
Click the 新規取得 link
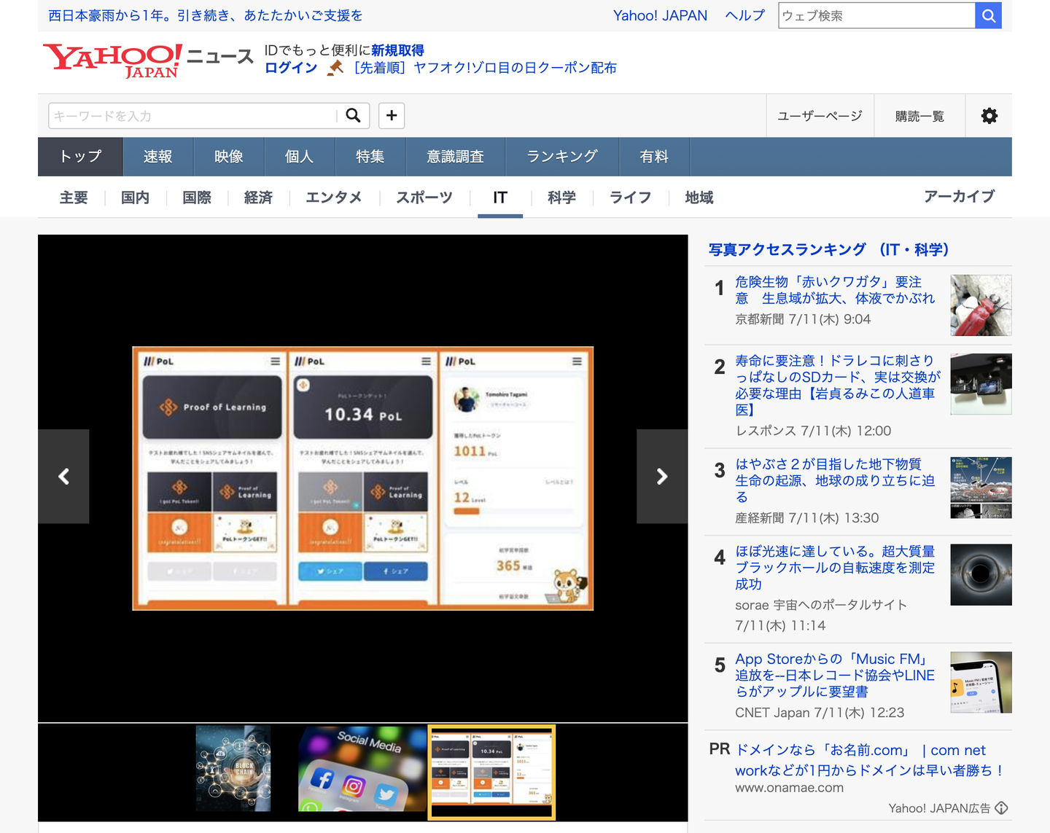tap(397, 50)
